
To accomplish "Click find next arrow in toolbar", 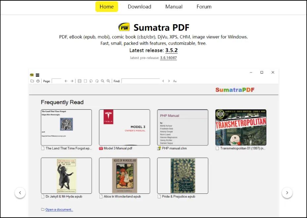I will (x=169, y=81).
